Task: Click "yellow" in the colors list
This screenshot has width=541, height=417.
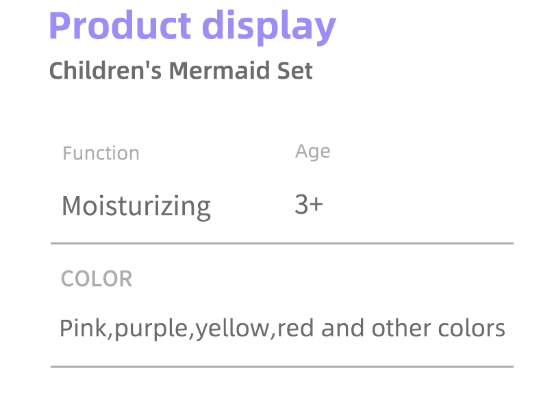Action: pyautogui.click(x=234, y=329)
